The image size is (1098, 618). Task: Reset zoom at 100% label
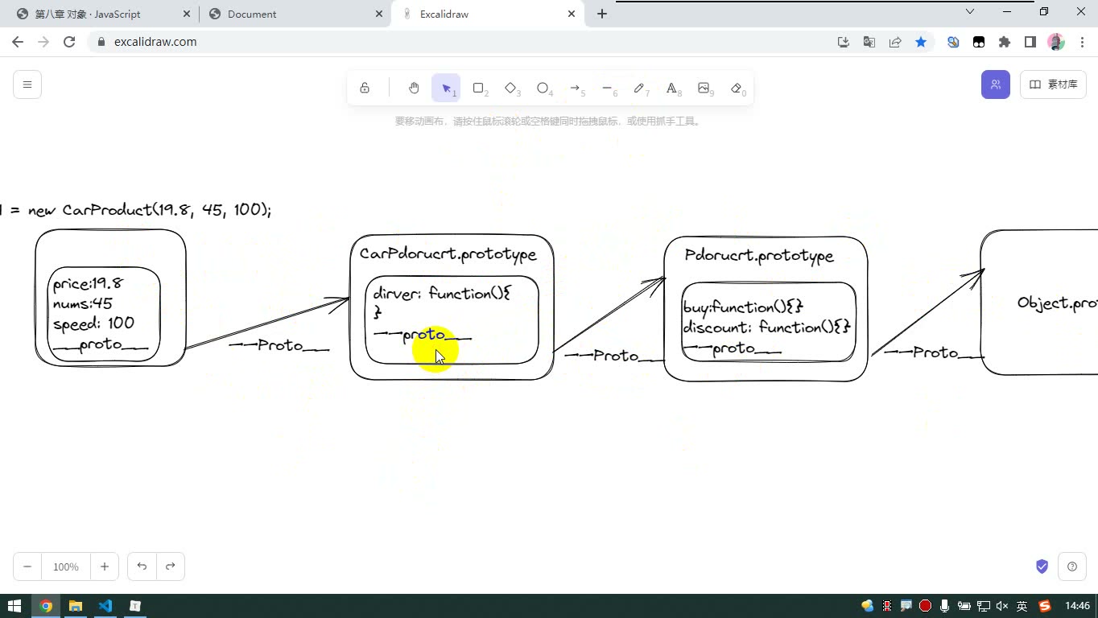(x=66, y=566)
